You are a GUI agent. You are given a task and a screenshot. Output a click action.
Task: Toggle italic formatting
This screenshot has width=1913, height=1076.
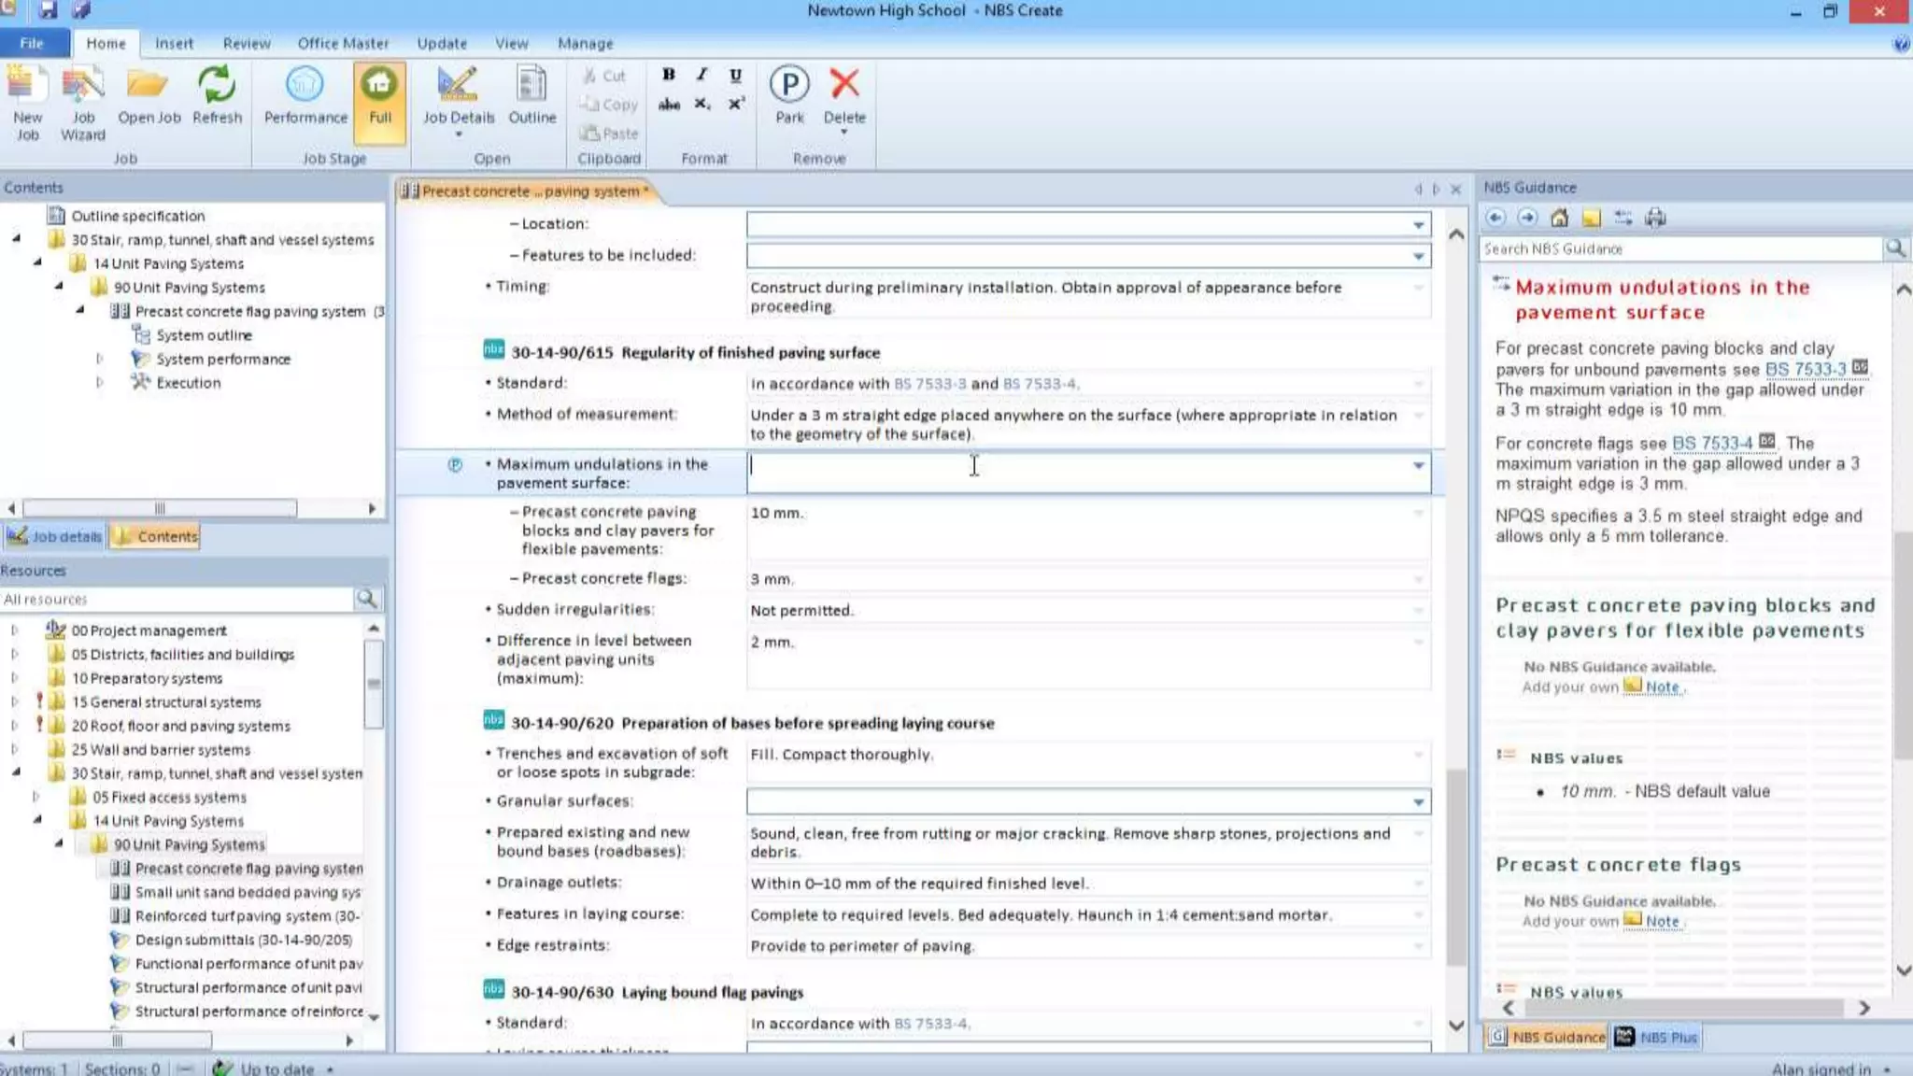701,75
